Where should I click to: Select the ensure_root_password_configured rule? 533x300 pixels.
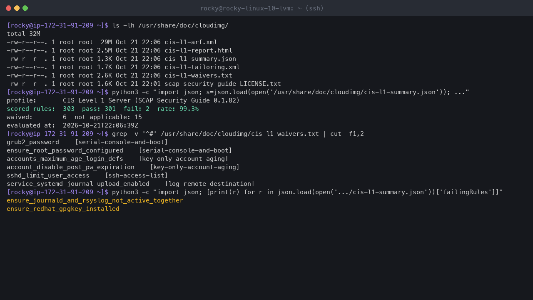(65, 150)
